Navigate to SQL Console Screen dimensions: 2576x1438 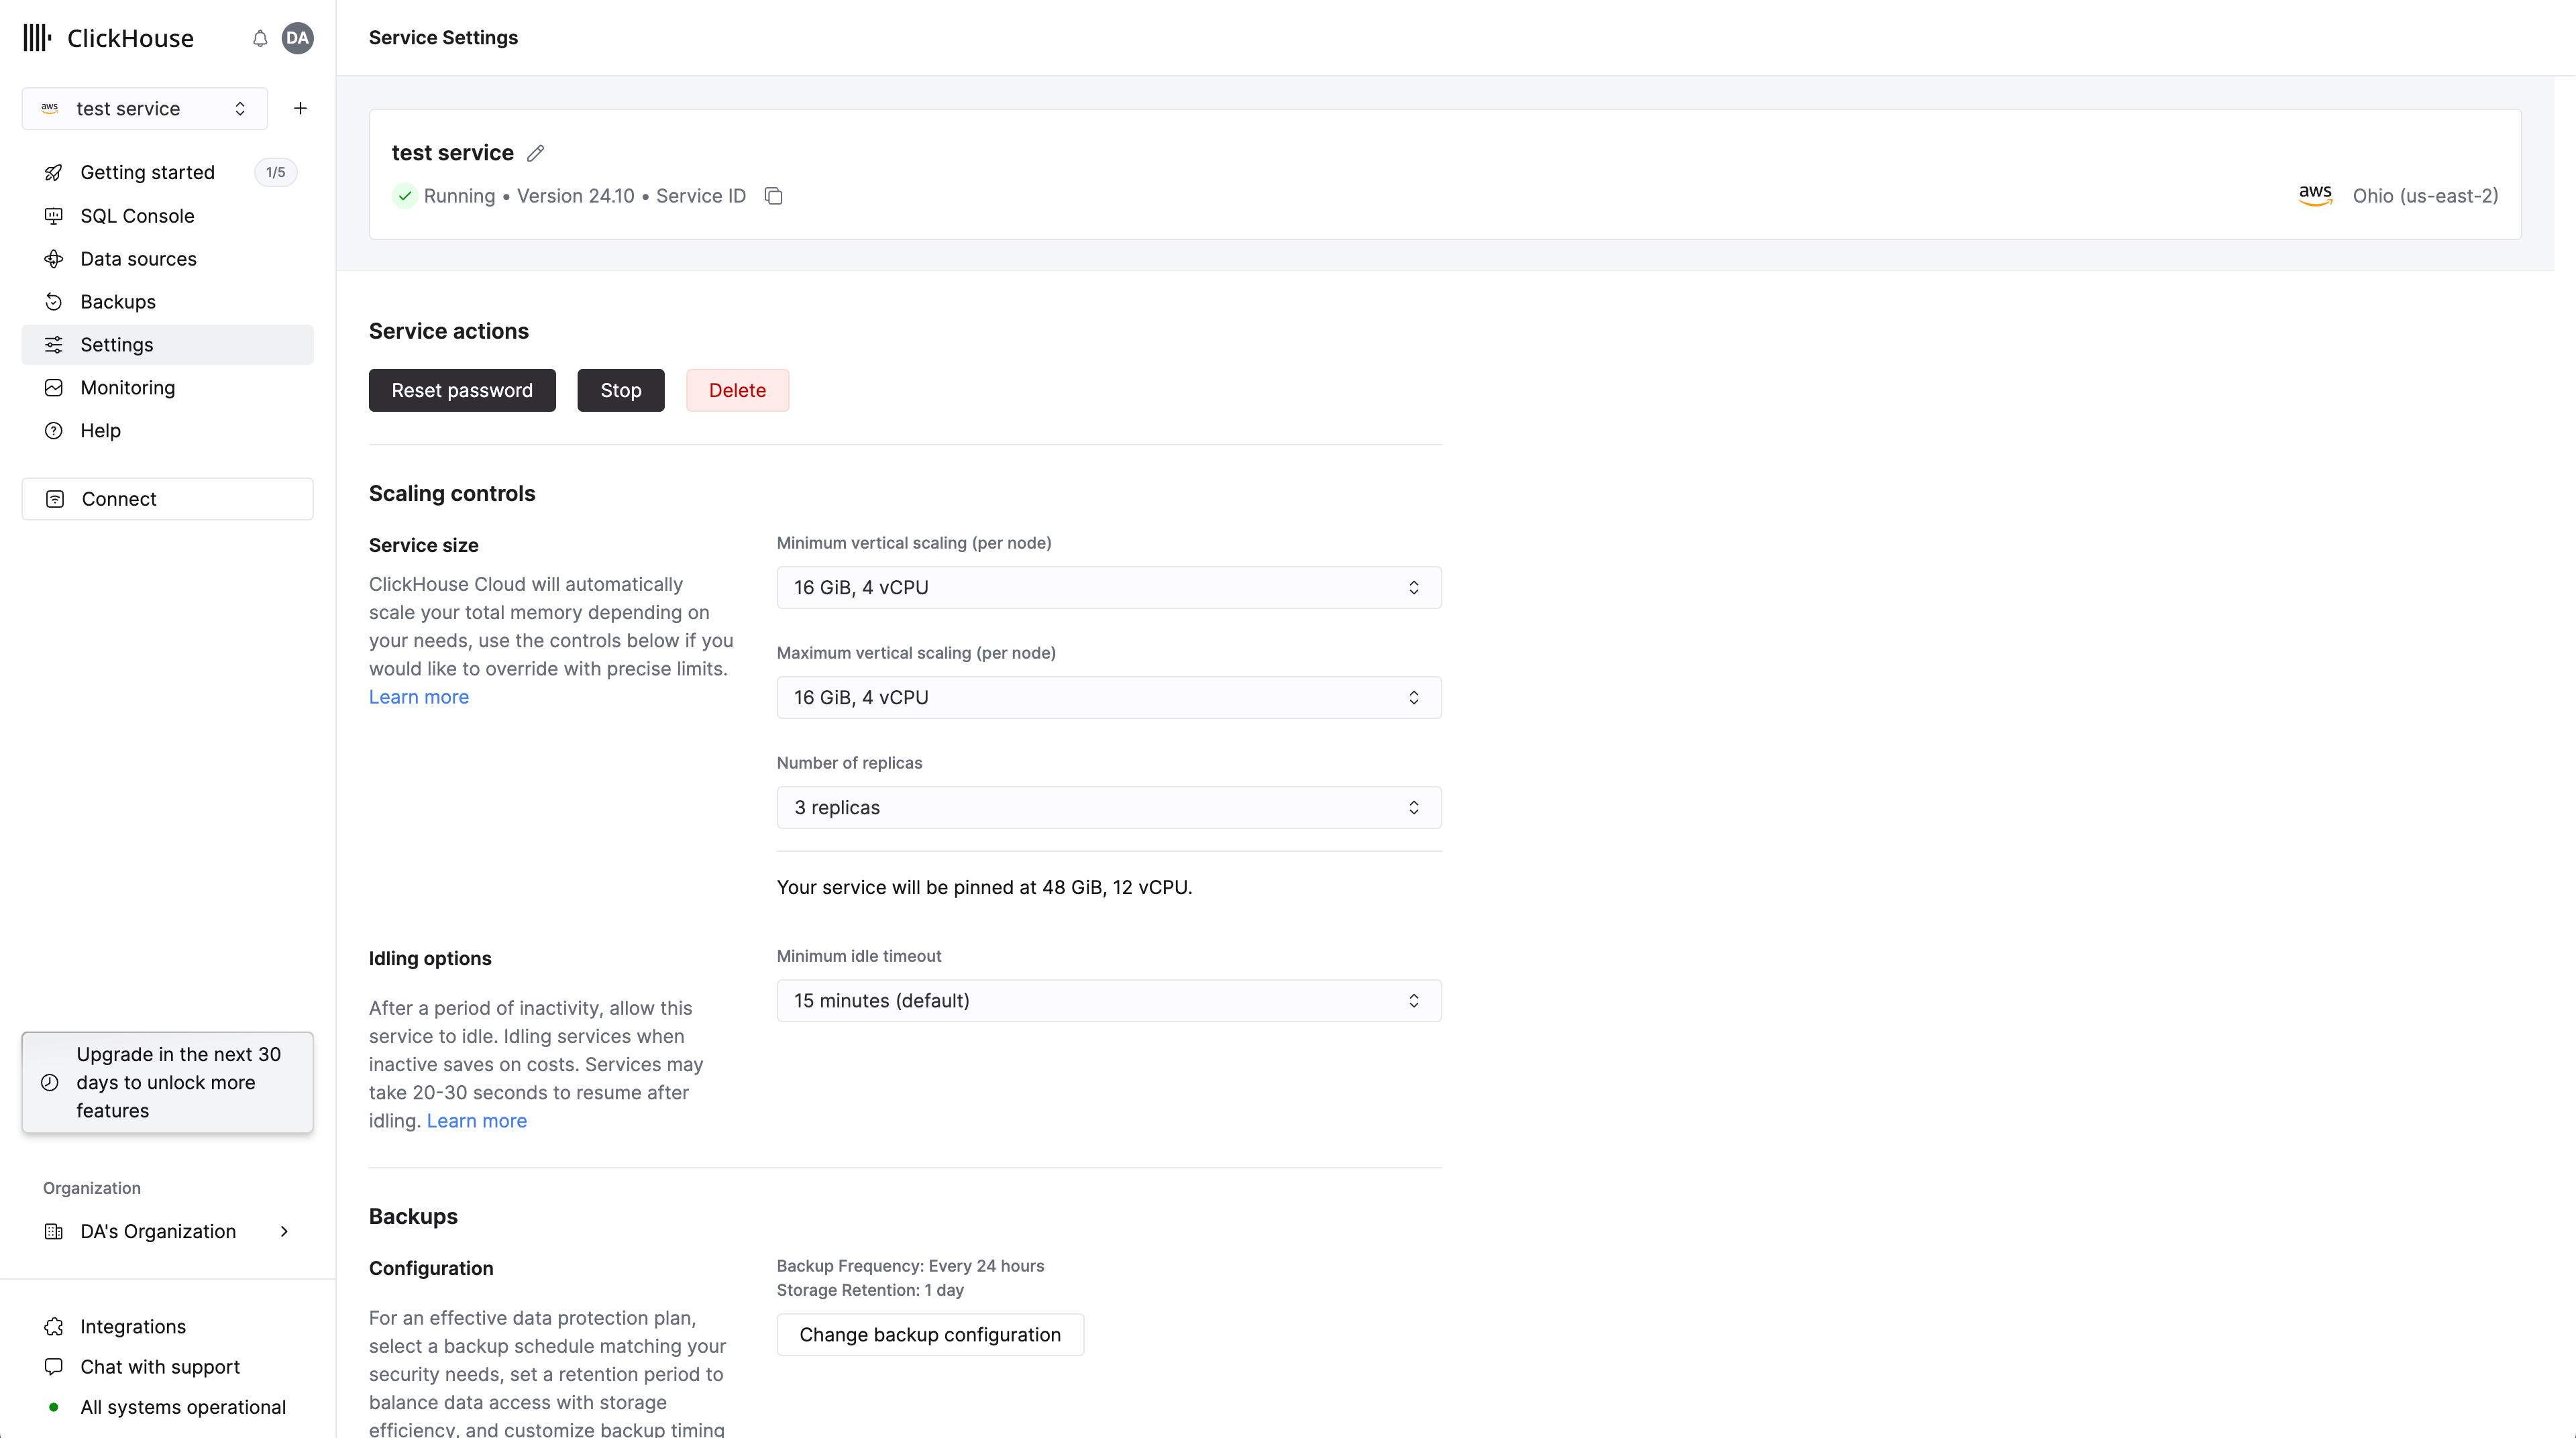[140, 214]
